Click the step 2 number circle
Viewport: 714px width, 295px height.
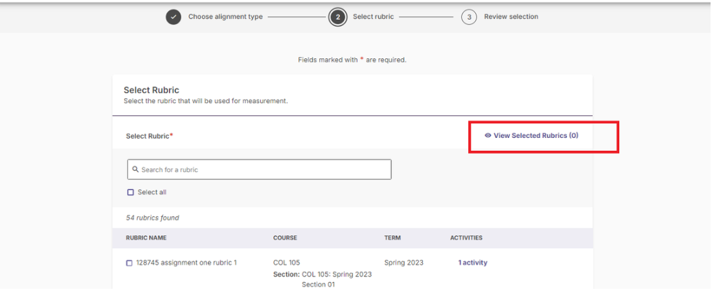[338, 17]
